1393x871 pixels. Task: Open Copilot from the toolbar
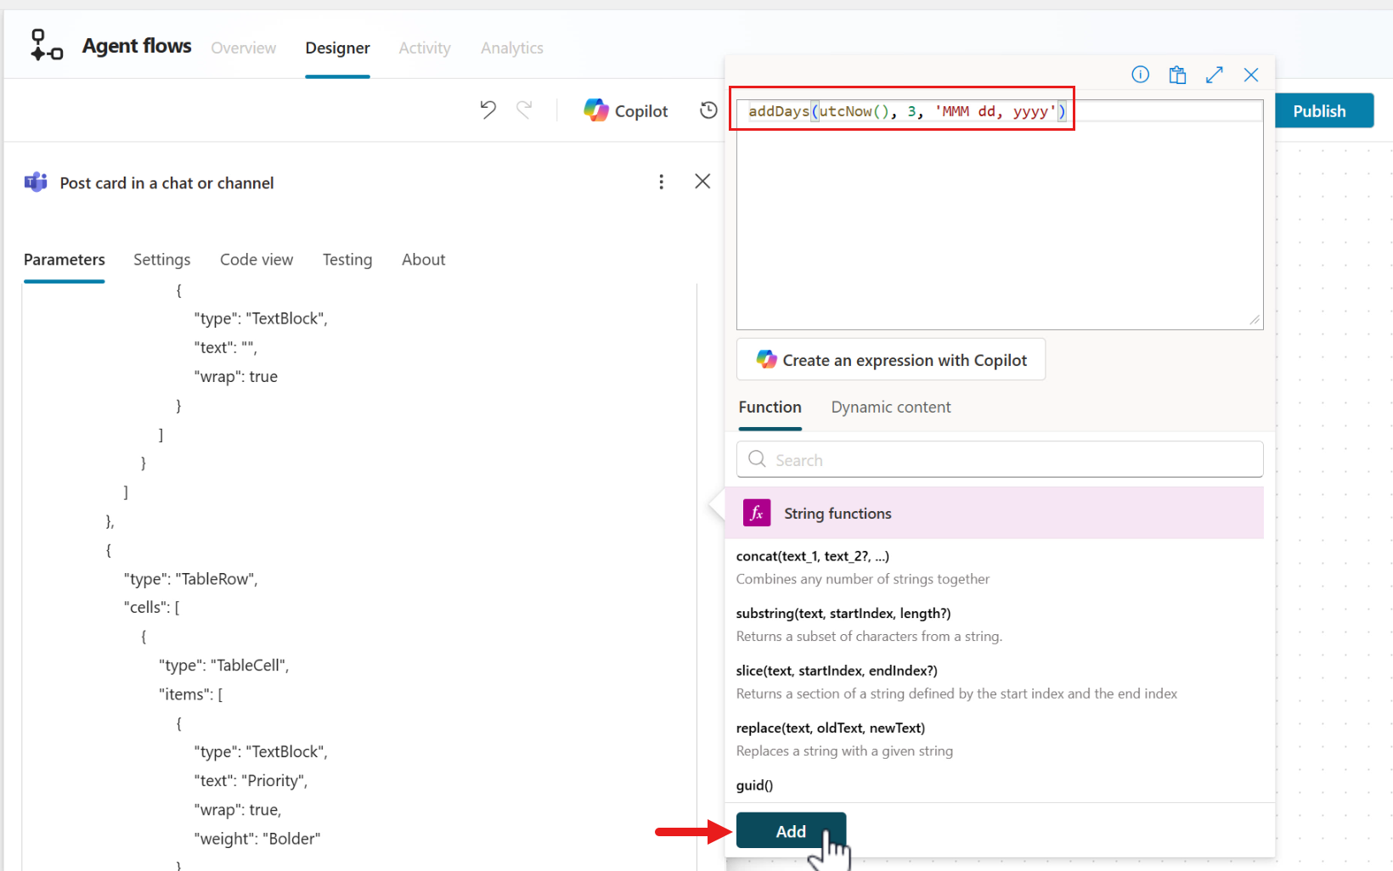pos(626,111)
